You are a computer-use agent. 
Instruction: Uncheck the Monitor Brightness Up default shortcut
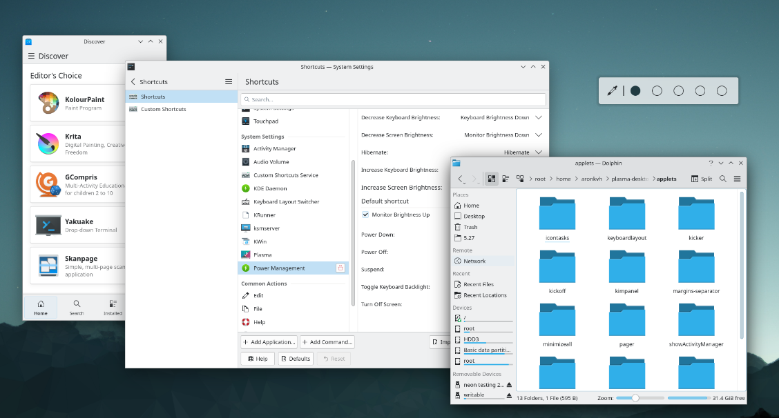point(365,215)
